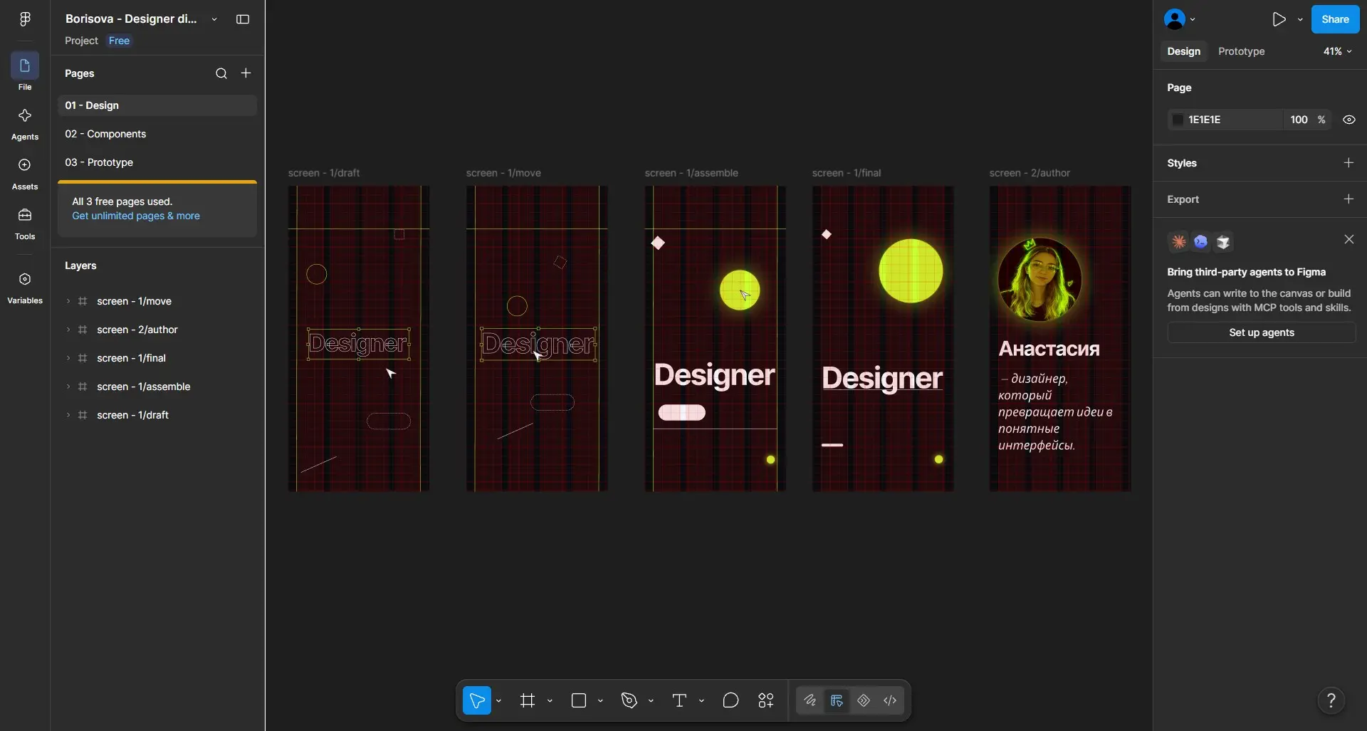Switch to the Prototype tab

coord(1241,51)
